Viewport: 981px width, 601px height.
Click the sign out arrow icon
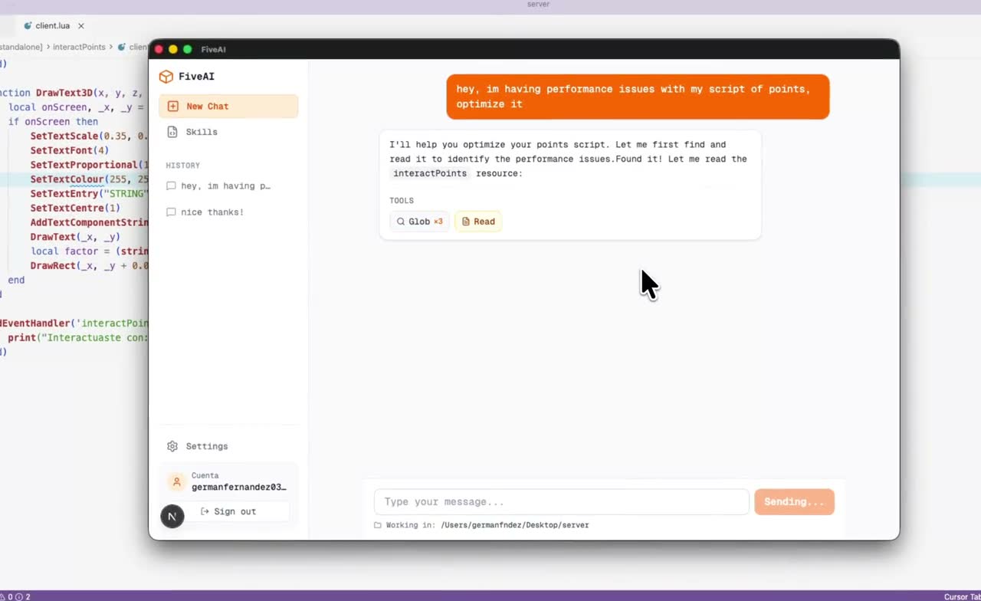pyautogui.click(x=205, y=511)
